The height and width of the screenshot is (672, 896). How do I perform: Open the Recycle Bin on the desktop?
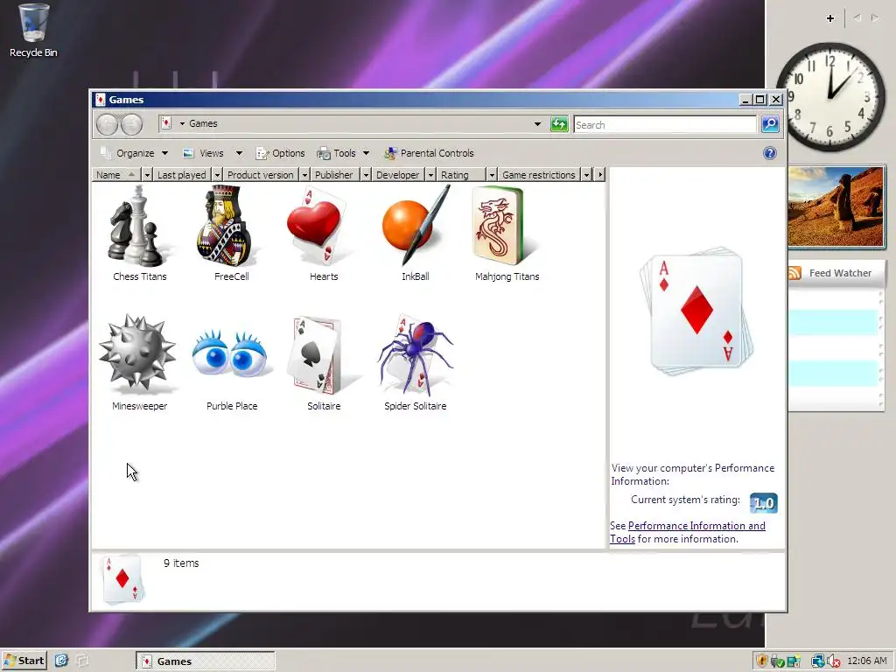34,31
